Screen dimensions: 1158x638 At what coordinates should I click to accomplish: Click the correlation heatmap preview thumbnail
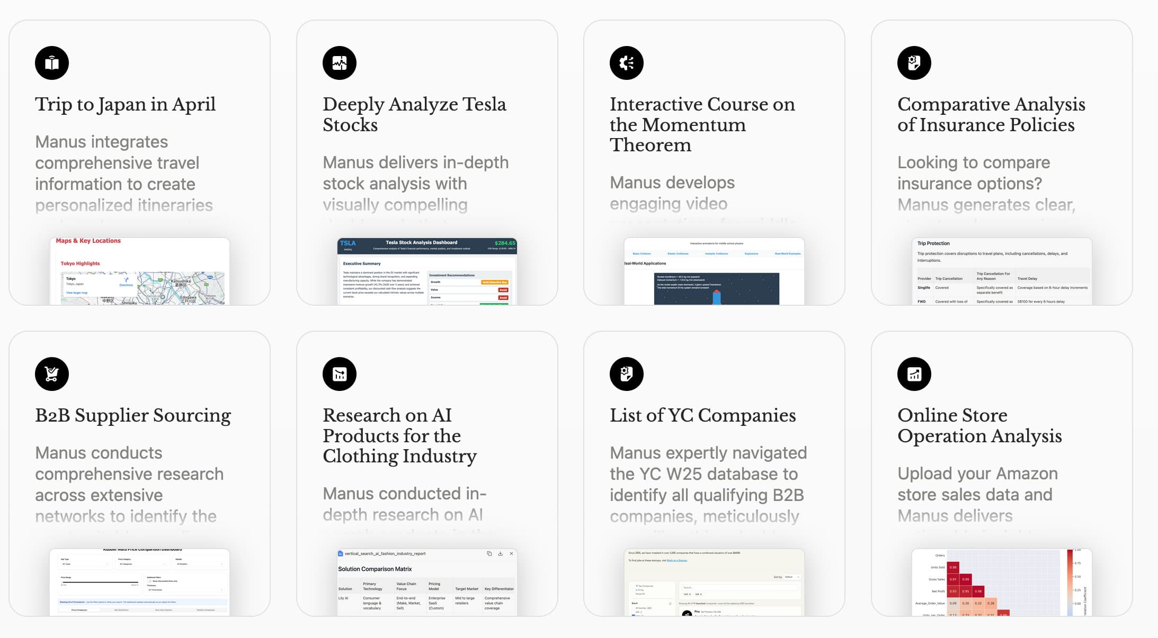coord(1002,582)
